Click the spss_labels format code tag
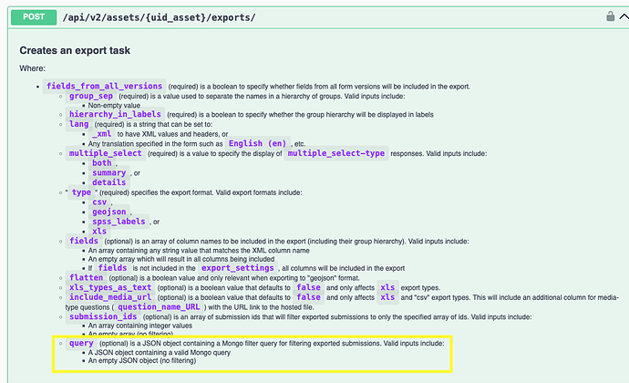 click(x=119, y=222)
